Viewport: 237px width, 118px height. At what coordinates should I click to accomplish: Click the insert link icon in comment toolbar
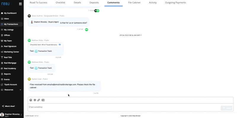pyautogui.click(x=39, y=100)
